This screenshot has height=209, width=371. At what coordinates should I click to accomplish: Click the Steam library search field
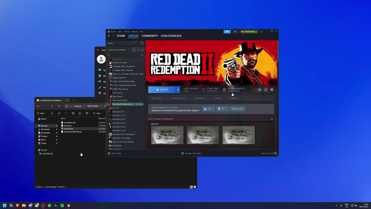pos(123,55)
